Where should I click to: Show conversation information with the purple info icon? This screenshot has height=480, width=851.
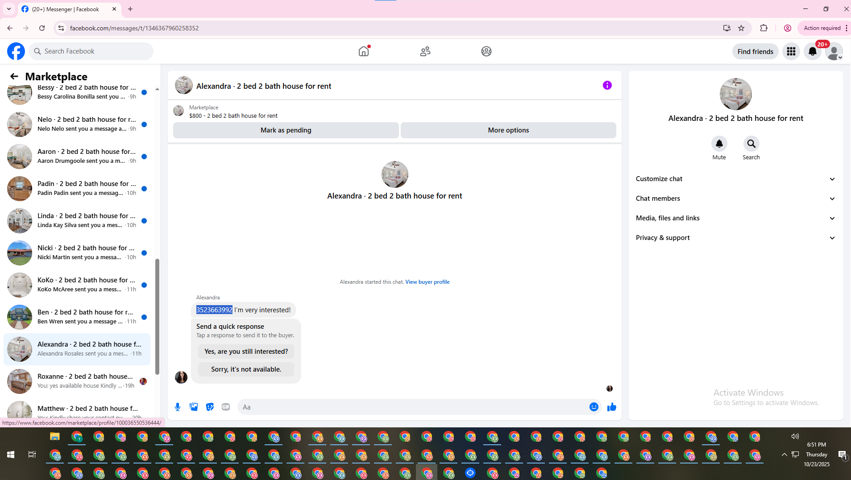coord(607,85)
